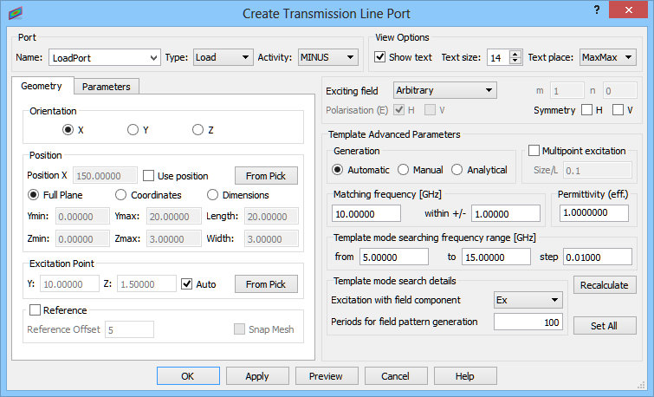Image resolution: width=654 pixels, height=397 pixels.
Task: Select the Y orientation radio button
Action: point(133,130)
